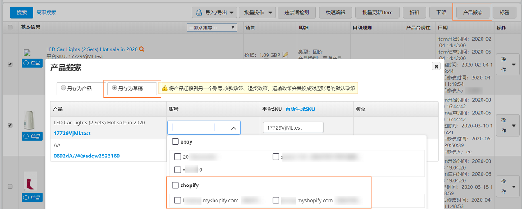The image size is (522, 209).
Task: Check the first myshopify.com account
Action: click(177, 200)
